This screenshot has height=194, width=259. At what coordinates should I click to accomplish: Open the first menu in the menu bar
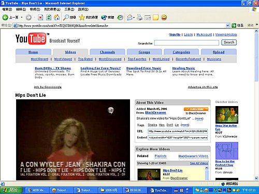point(7,9)
